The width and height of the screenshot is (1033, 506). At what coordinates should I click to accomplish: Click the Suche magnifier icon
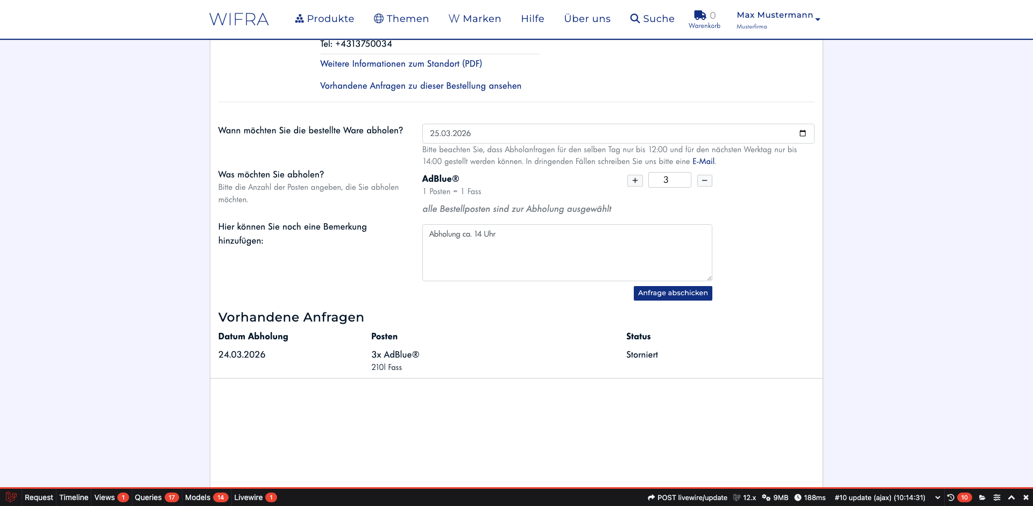click(x=635, y=19)
